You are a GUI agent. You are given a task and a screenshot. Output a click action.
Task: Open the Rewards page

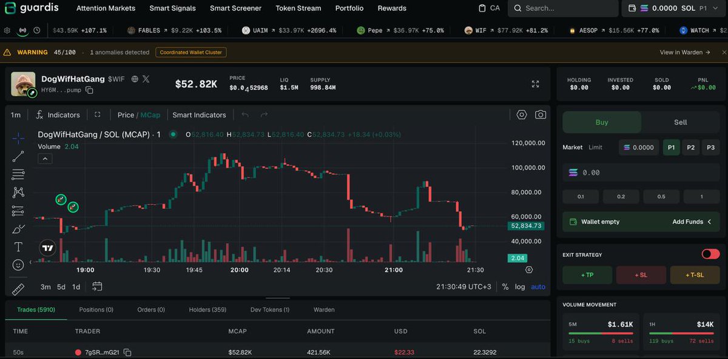(392, 8)
